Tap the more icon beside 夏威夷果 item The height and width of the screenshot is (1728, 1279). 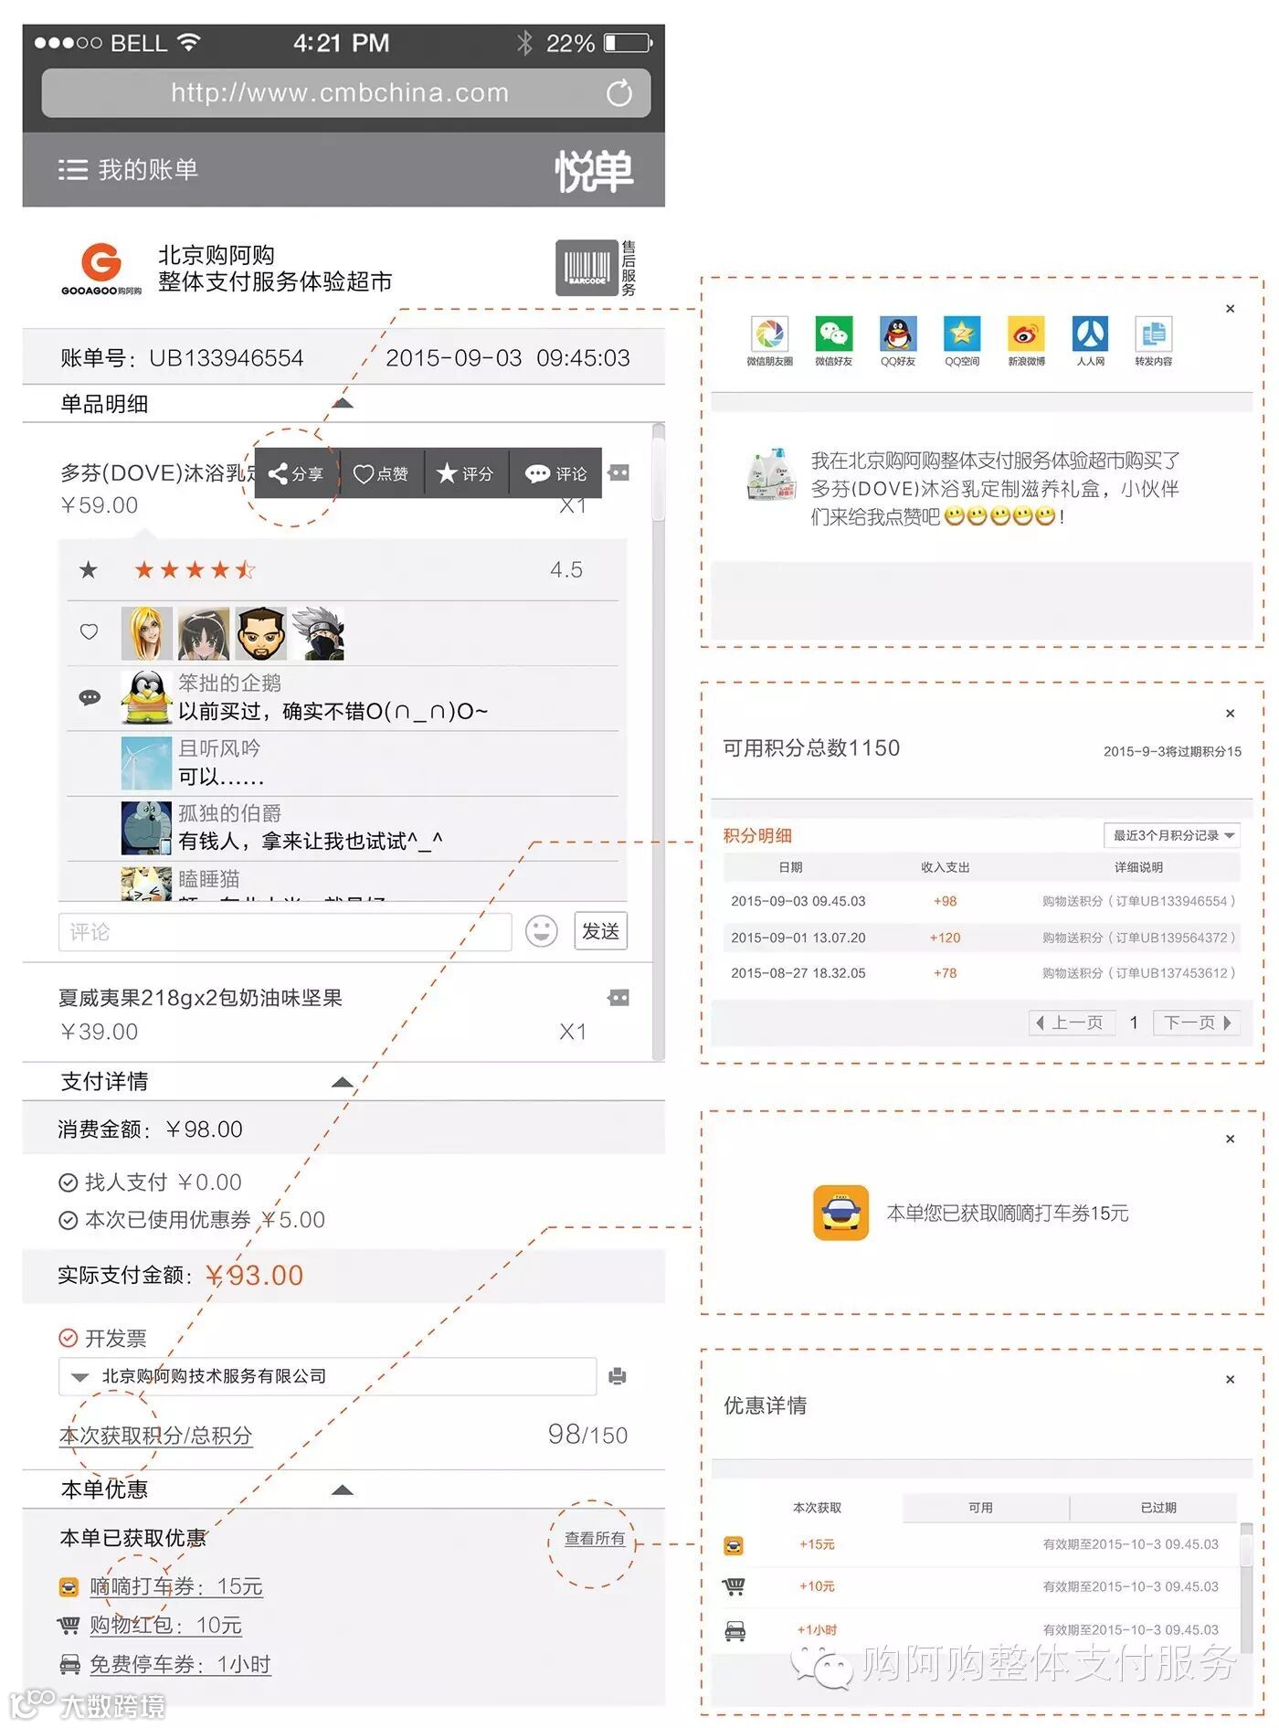[x=618, y=998]
